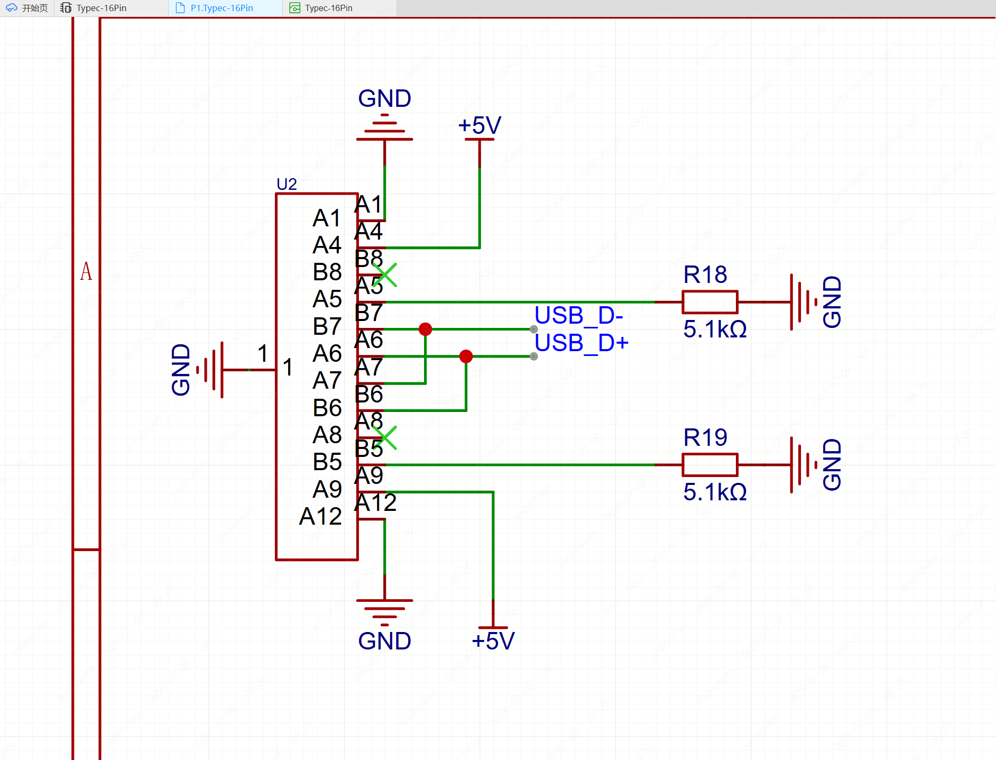Select the USB_D+ net label
The image size is (996, 760).
click(x=581, y=343)
